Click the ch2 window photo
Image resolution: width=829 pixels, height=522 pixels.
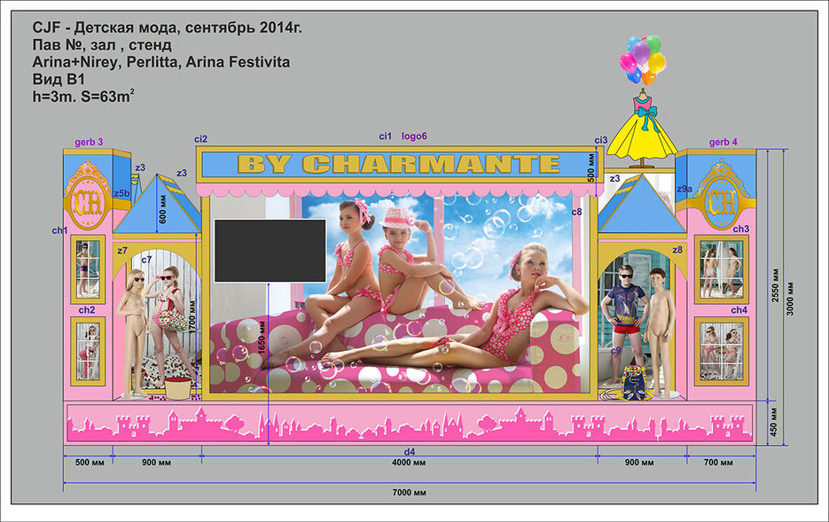pyautogui.click(x=88, y=350)
